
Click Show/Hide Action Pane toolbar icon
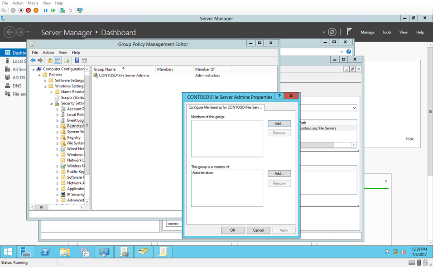coord(84,60)
